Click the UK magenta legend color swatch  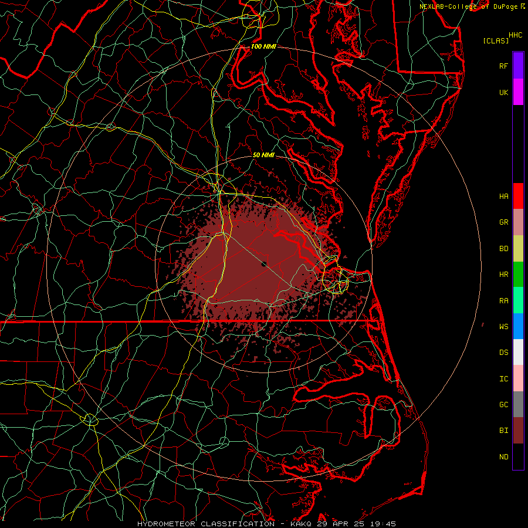pos(518,92)
